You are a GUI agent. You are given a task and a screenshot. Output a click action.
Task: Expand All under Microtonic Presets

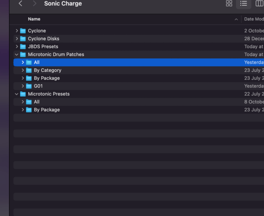(x=23, y=102)
